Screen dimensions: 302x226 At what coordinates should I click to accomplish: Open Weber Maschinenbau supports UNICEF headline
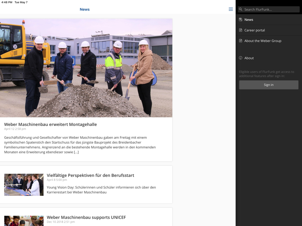coord(86,217)
